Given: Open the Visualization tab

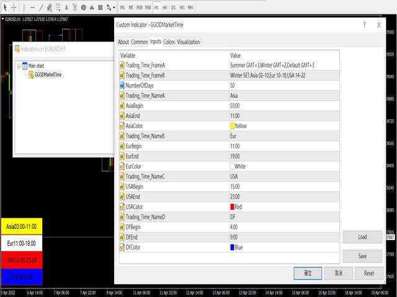Looking at the screenshot, I should [x=189, y=42].
